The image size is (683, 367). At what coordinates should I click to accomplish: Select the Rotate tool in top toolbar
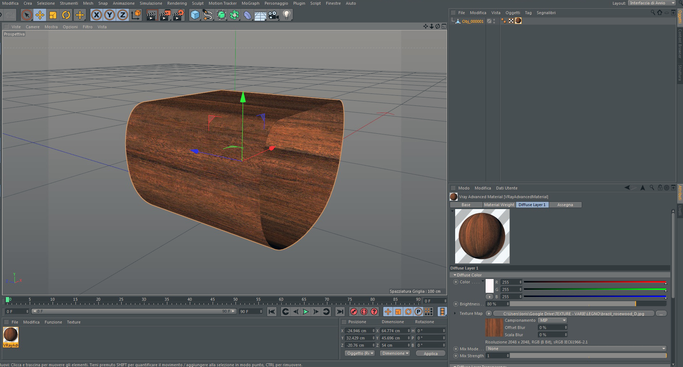click(x=66, y=15)
